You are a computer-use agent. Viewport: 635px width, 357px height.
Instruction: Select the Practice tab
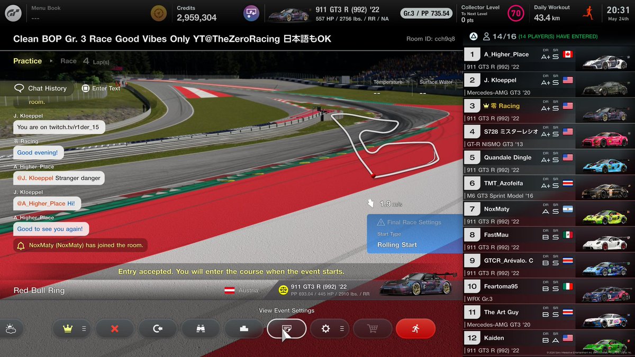coord(28,61)
